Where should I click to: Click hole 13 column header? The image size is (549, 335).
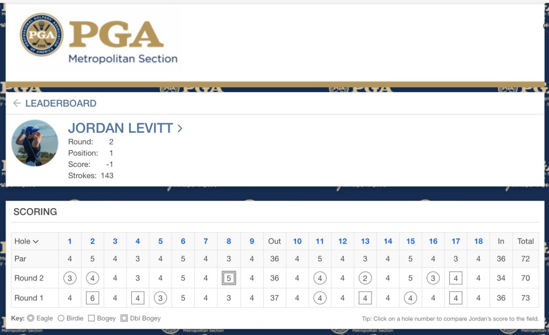(x=365, y=241)
